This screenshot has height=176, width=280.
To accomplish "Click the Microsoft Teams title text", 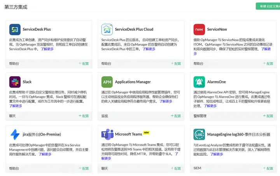I will [129, 134].
